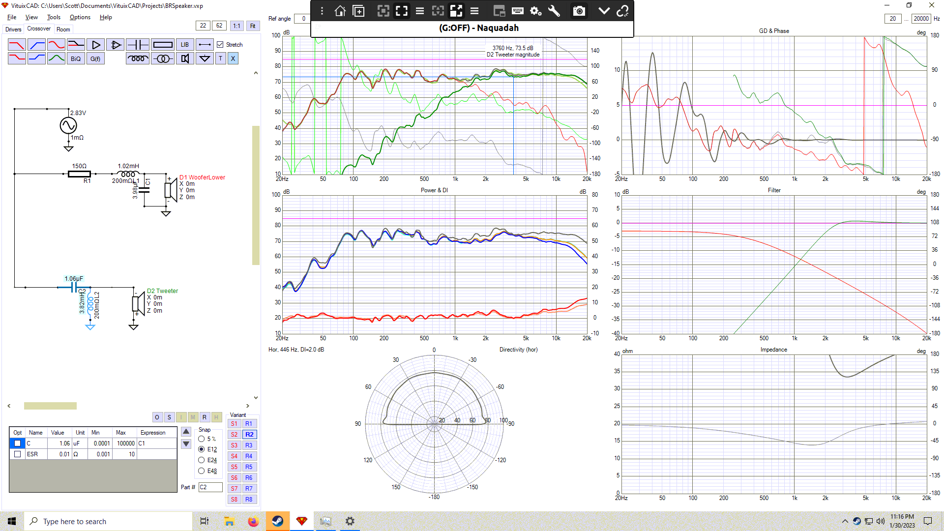Add the high shelf red/black filter block

click(76, 45)
